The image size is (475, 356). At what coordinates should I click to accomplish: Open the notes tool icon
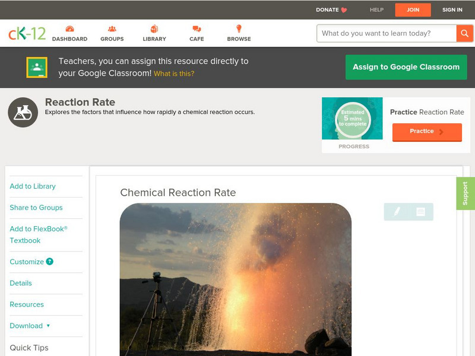[420, 212]
